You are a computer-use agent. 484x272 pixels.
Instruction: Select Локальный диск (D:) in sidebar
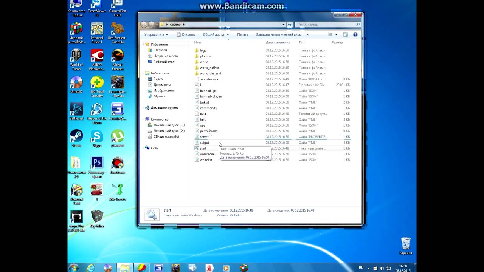pyautogui.click(x=169, y=131)
